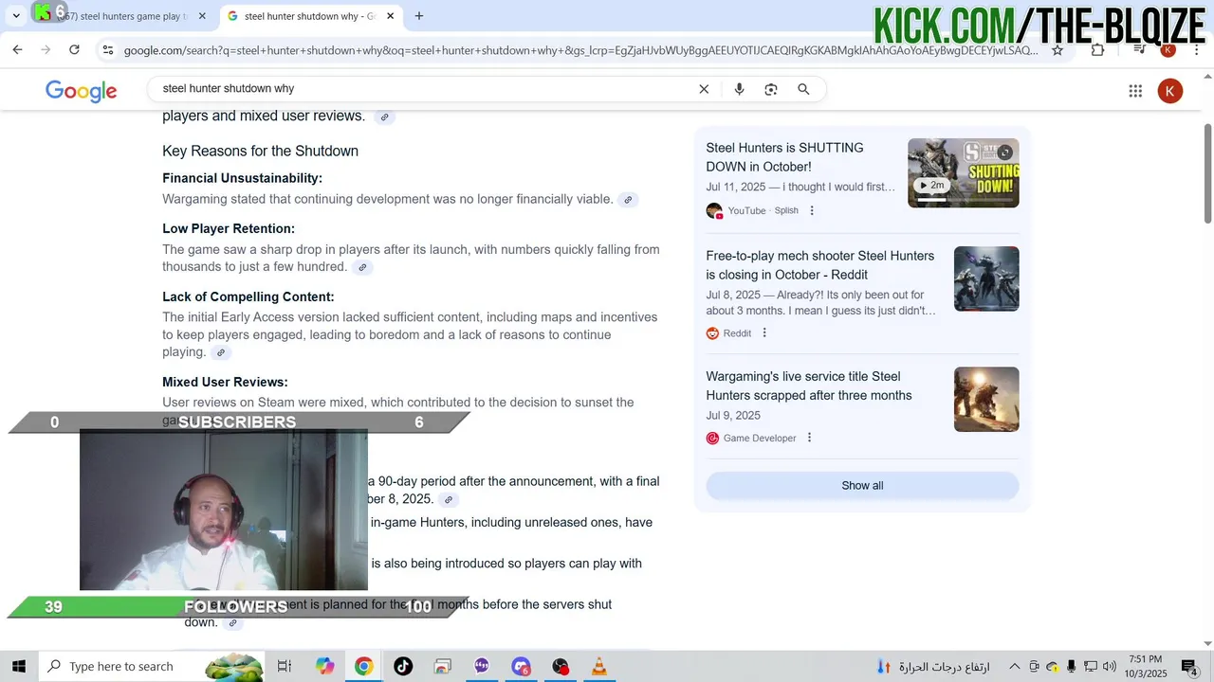The image size is (1214, 682).
Task: Open the tab search dropdown arrow
Action: pos(16,16)
